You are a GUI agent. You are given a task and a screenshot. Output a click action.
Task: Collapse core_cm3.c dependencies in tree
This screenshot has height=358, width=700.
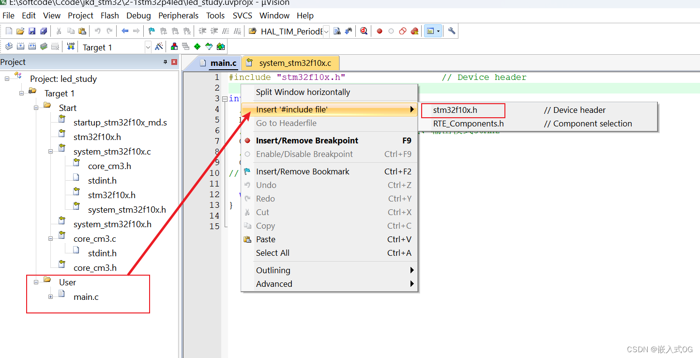(51, 238)
